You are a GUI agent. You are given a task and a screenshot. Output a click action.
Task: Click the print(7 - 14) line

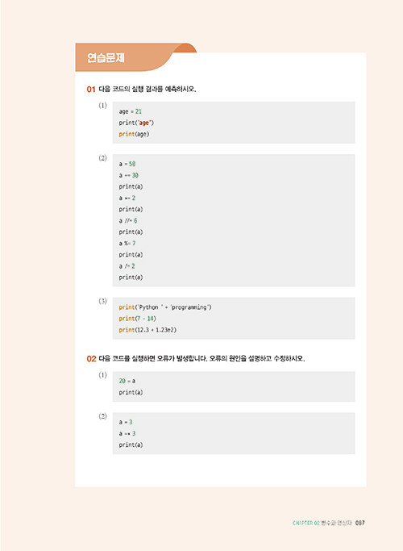pyautogui.click(x=137, y=319)
